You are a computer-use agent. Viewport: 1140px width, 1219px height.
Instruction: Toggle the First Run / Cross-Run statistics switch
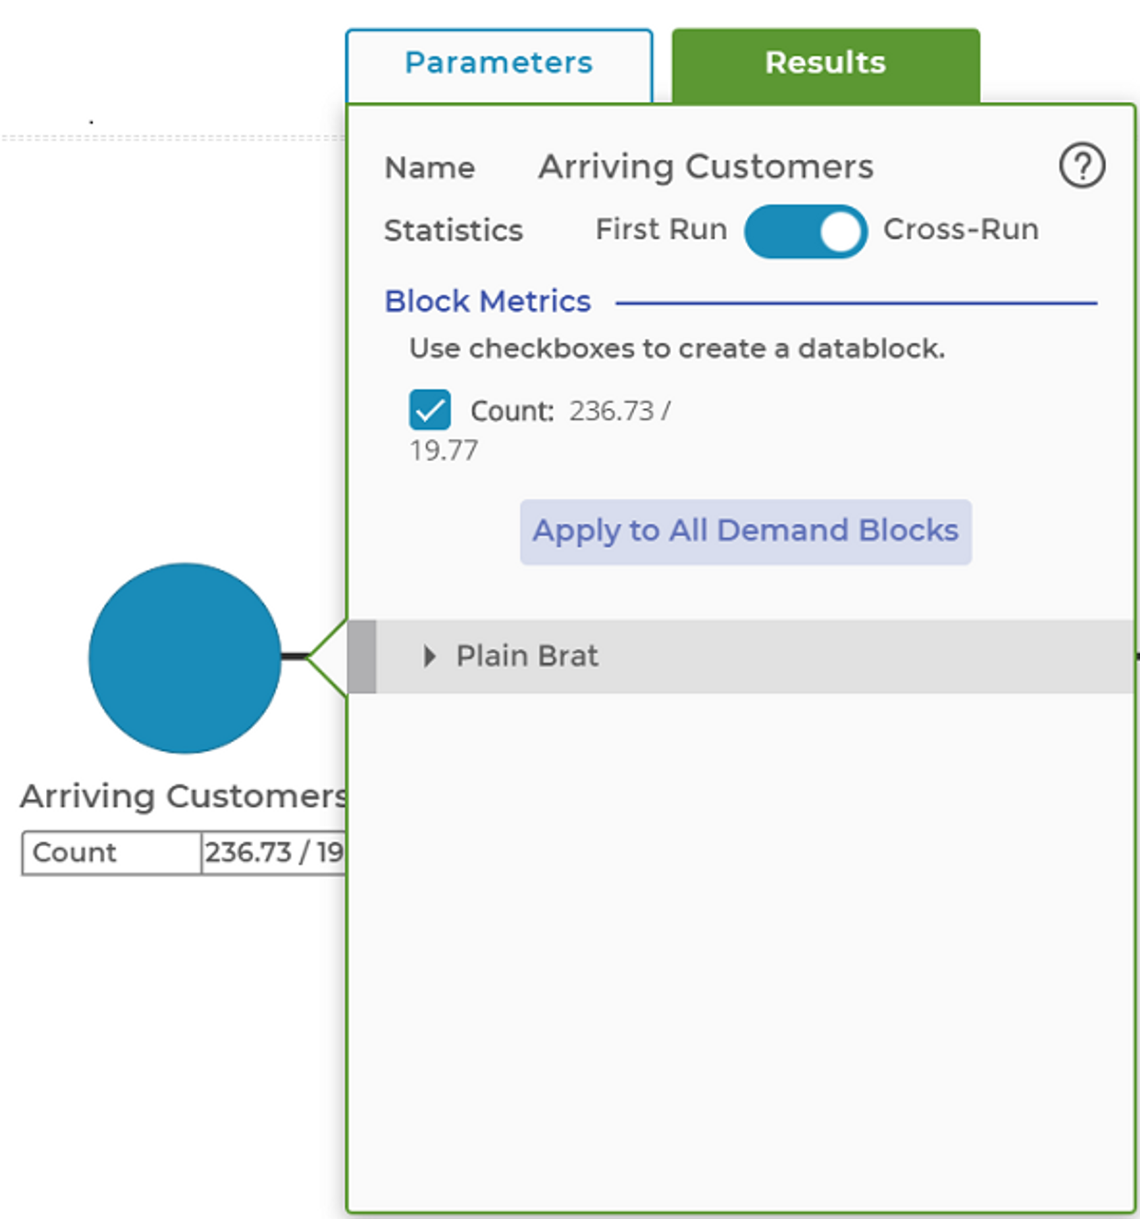click(805, 231)
